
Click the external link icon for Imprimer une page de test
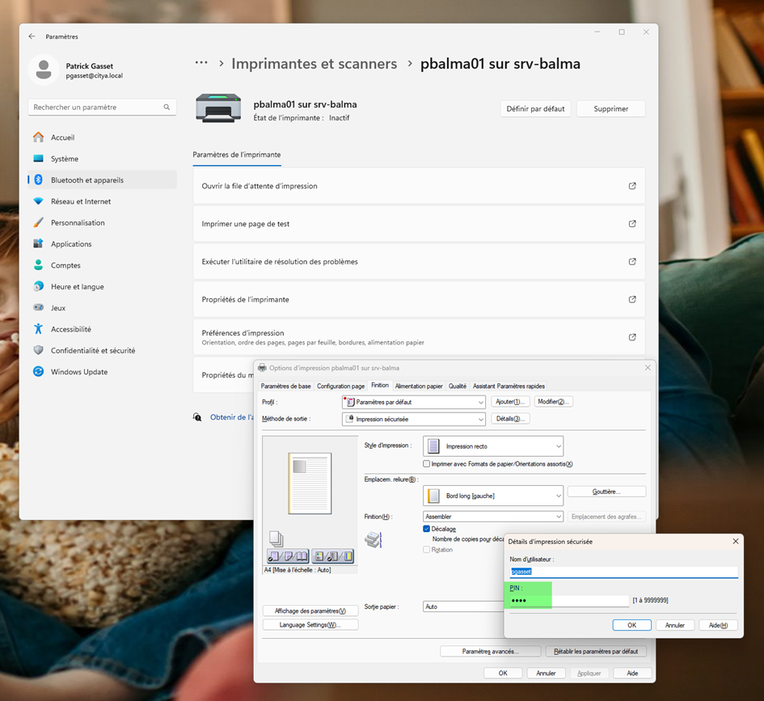click(632, 224)
